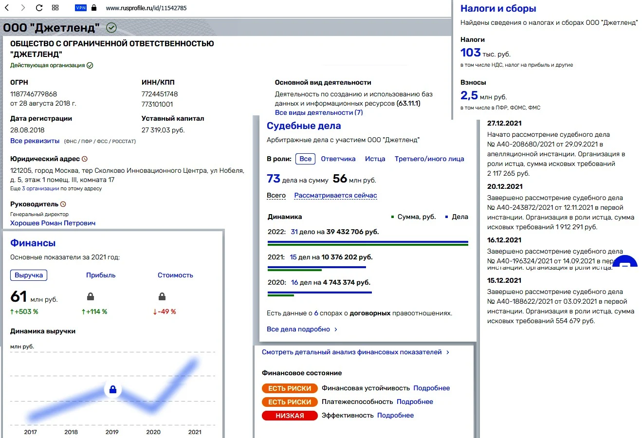The image size is (642, 438).
Task: Select the Выручка finance tab
Action: click(29, 275)
